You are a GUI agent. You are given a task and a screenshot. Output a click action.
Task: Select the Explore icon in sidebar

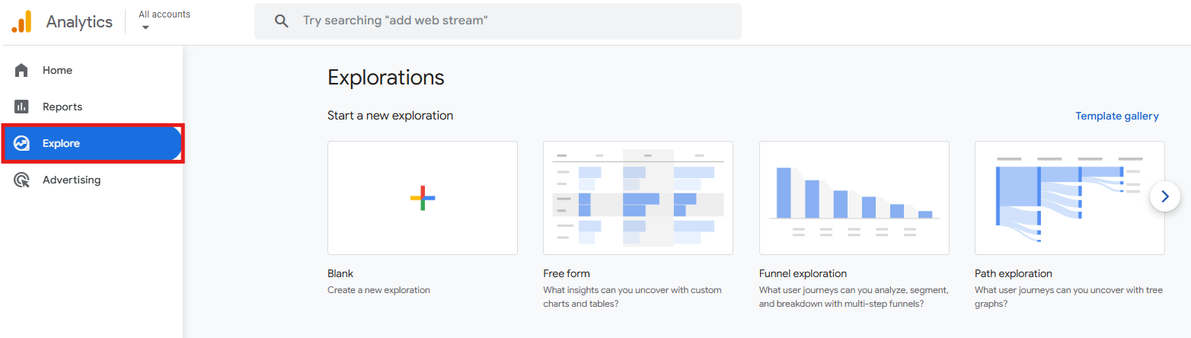point(21,143)
